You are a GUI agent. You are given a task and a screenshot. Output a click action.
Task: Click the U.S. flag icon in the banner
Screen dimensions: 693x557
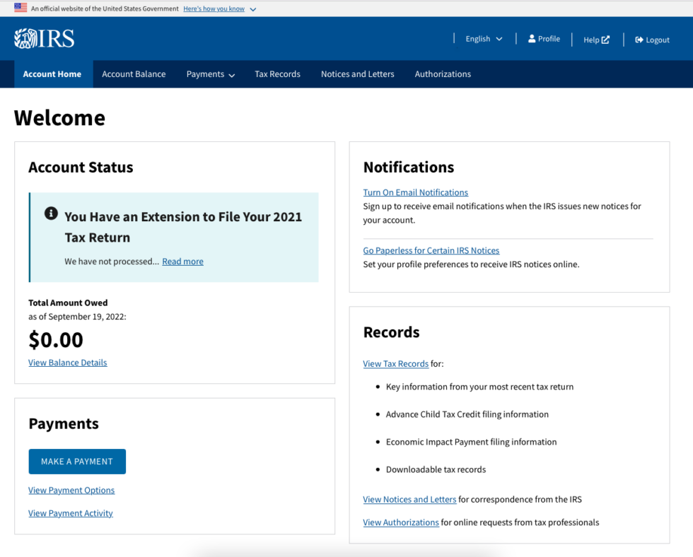pyautogui.click(x=20, y=8)
